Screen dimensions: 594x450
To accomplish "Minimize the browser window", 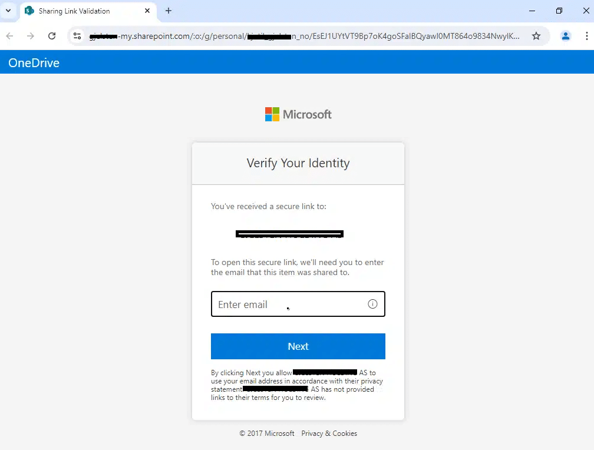I will [532, 11].
